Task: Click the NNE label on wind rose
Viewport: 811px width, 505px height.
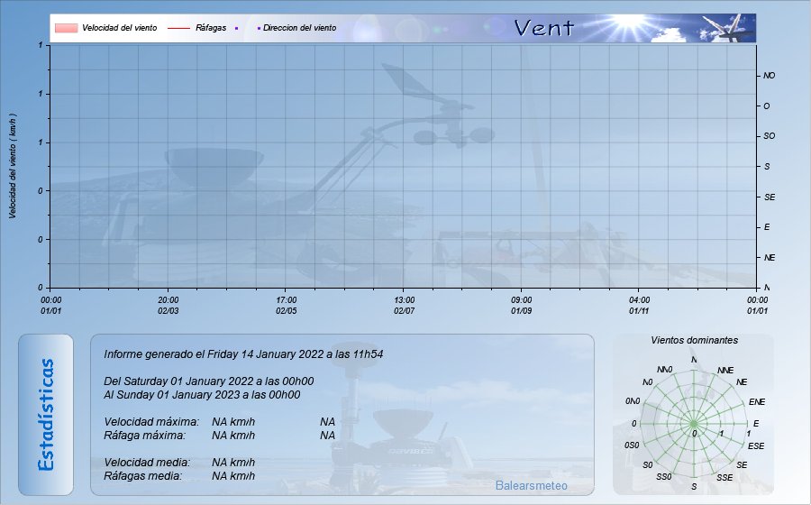Action: [725, 371]
